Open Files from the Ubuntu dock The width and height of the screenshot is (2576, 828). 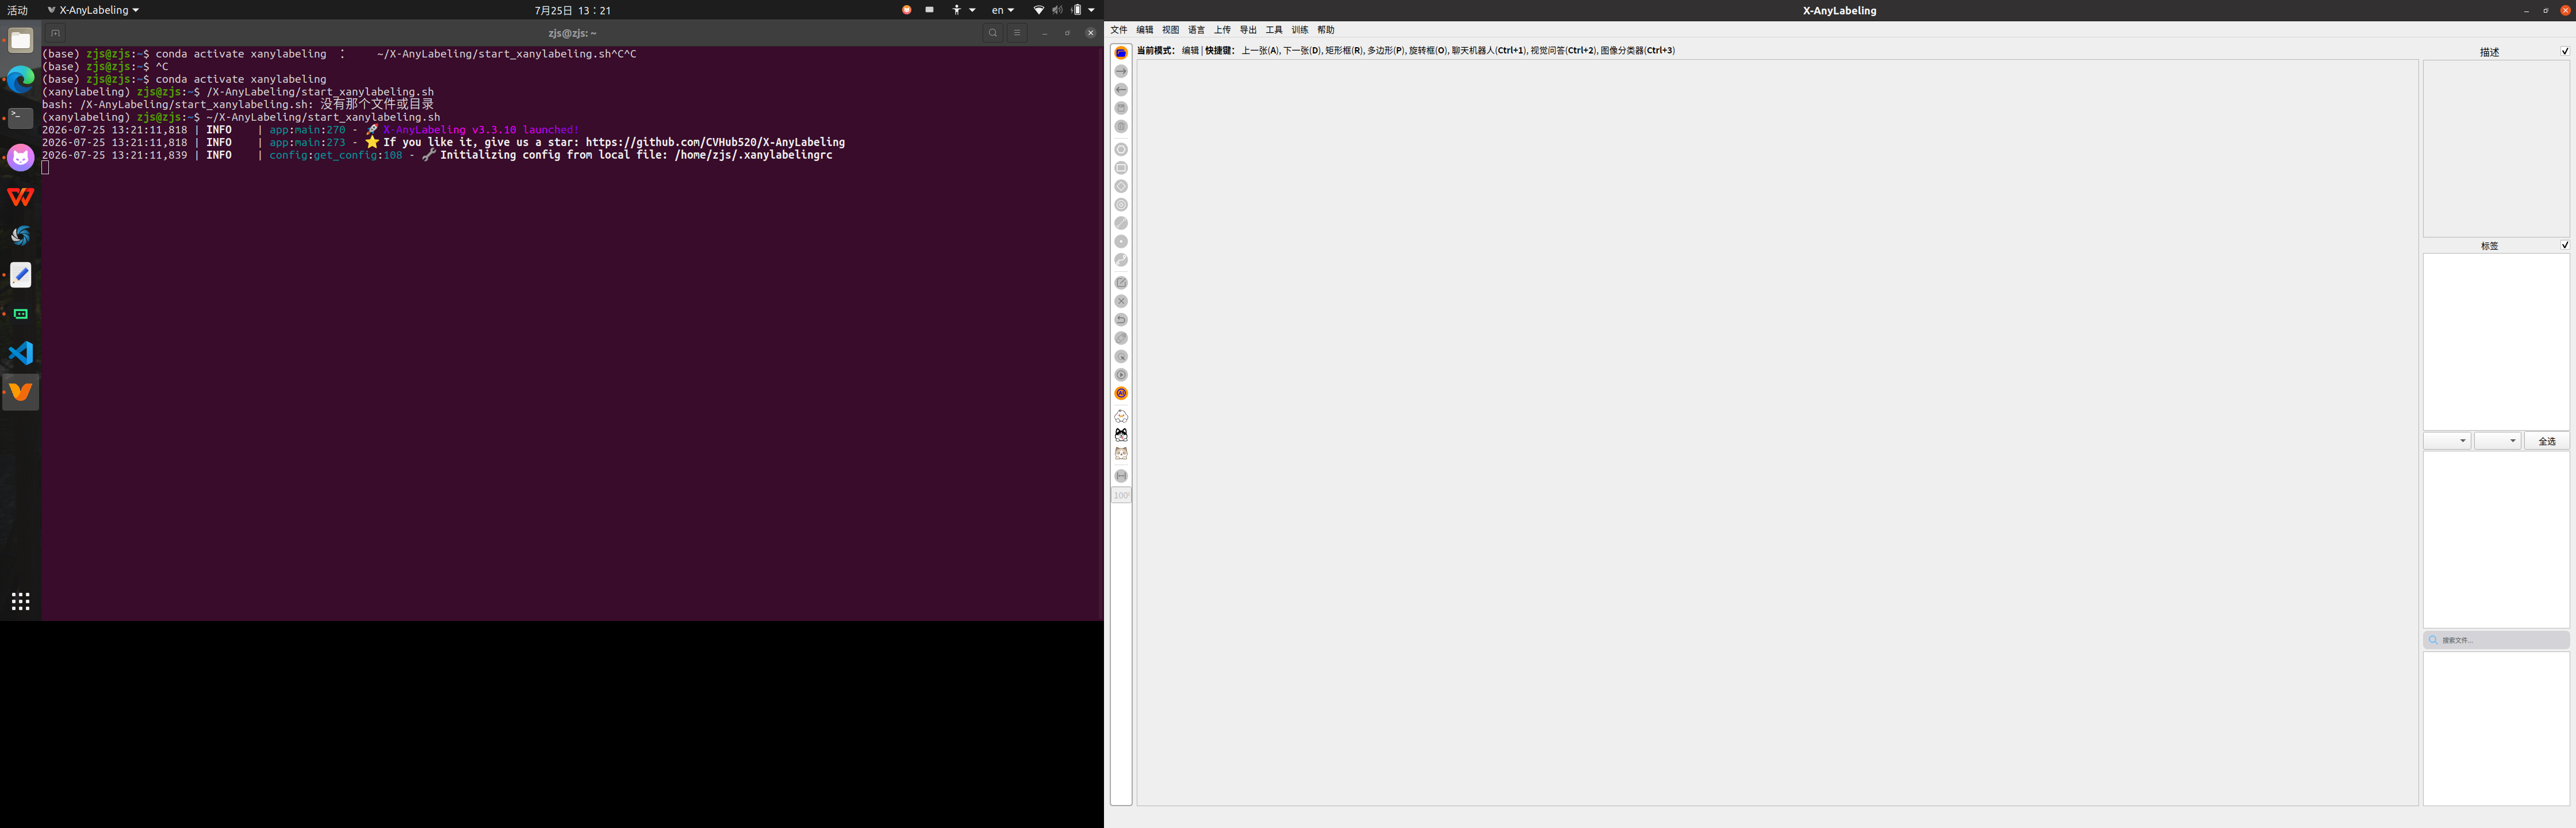(x=21, y=40)
